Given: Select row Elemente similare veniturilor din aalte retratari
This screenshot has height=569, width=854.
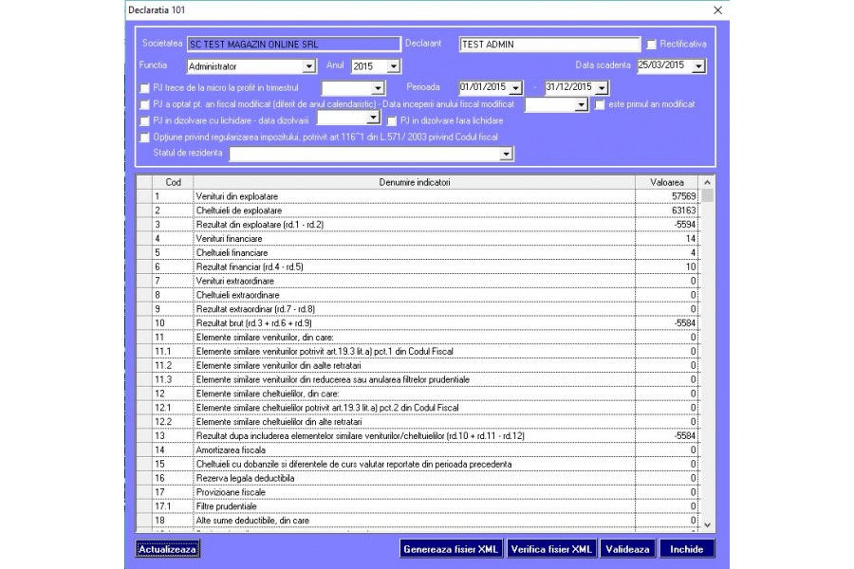Looking at the screenshot, I should (418, 365).
